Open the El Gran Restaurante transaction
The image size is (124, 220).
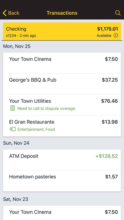click(62, 126)
